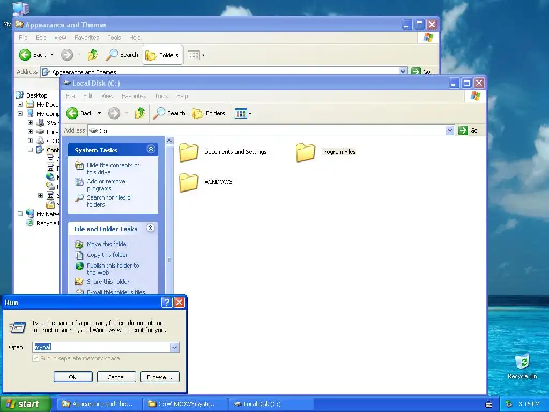Screen dimensions: 549x412
Task: Open Edit menu in Local Disk window
Action: pyautogui.click(x=88, y=96)
